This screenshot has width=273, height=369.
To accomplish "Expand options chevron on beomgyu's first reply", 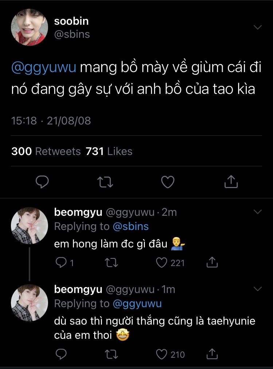I will 257,212.
